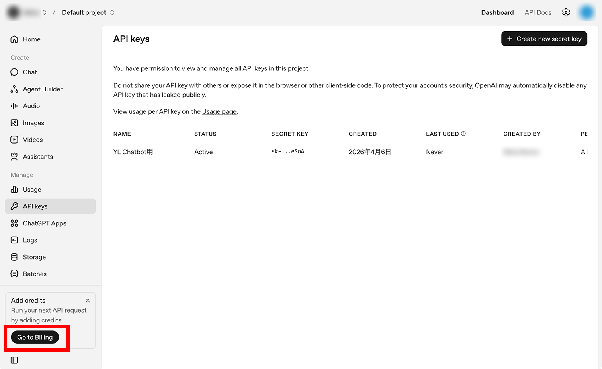Viewport: 602px width, 369px height.
Task: Expand the organization switcher chevron
Action: [x=44, y=12]
